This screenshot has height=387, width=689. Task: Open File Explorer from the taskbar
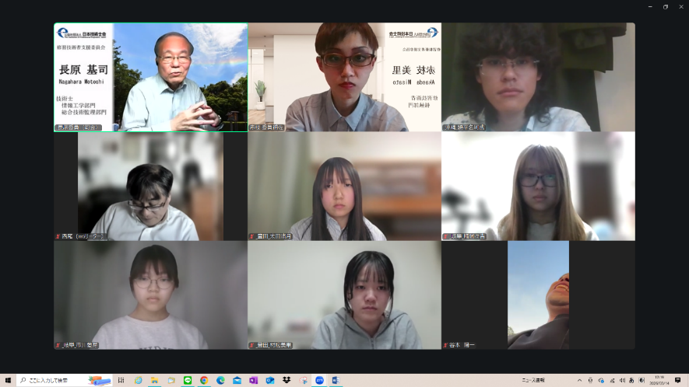[155, 381]
